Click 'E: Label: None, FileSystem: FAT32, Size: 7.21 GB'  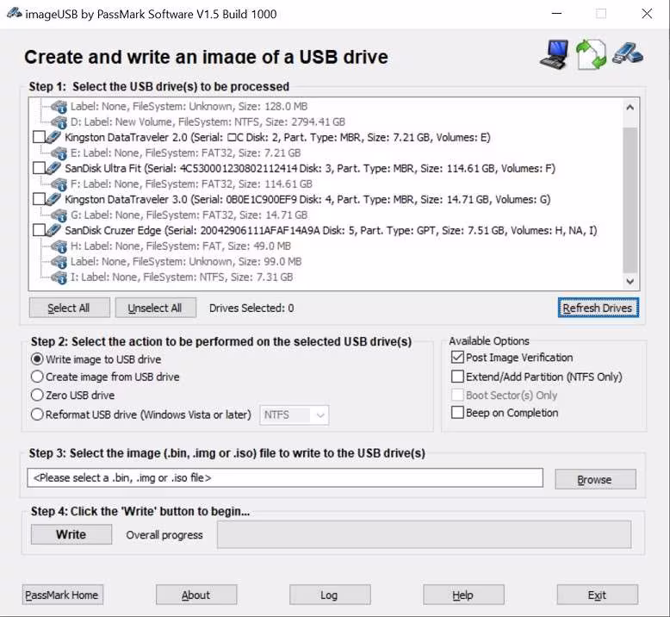[185, 153]
